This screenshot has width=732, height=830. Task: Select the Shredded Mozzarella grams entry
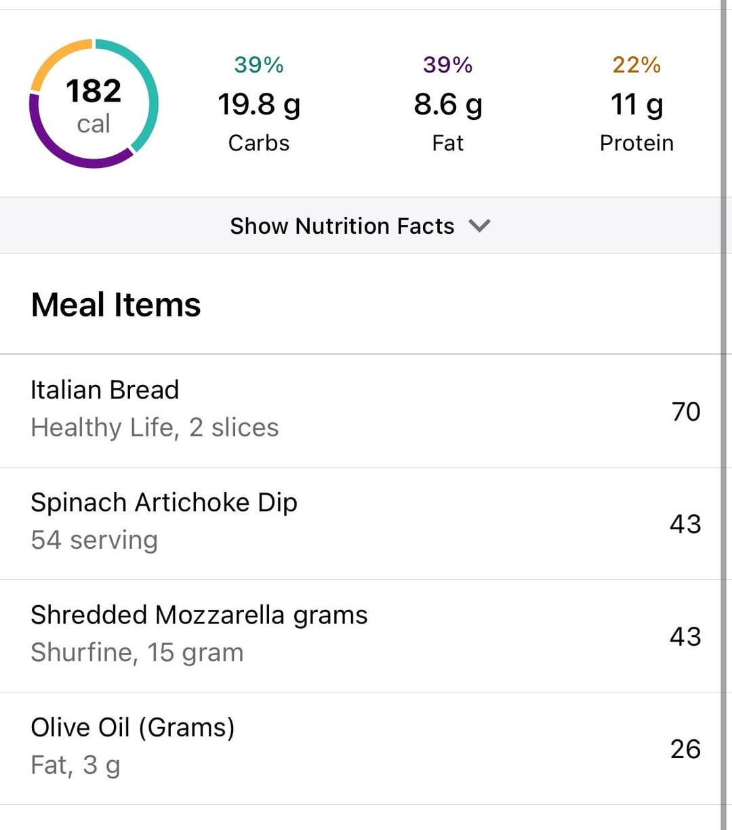(361, 636)
